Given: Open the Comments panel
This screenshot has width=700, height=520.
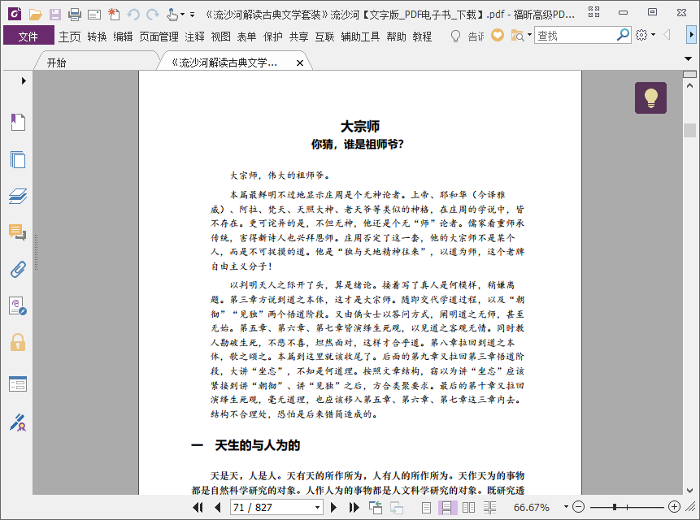Looking at the screenshot, I should [x=17, y=232].
